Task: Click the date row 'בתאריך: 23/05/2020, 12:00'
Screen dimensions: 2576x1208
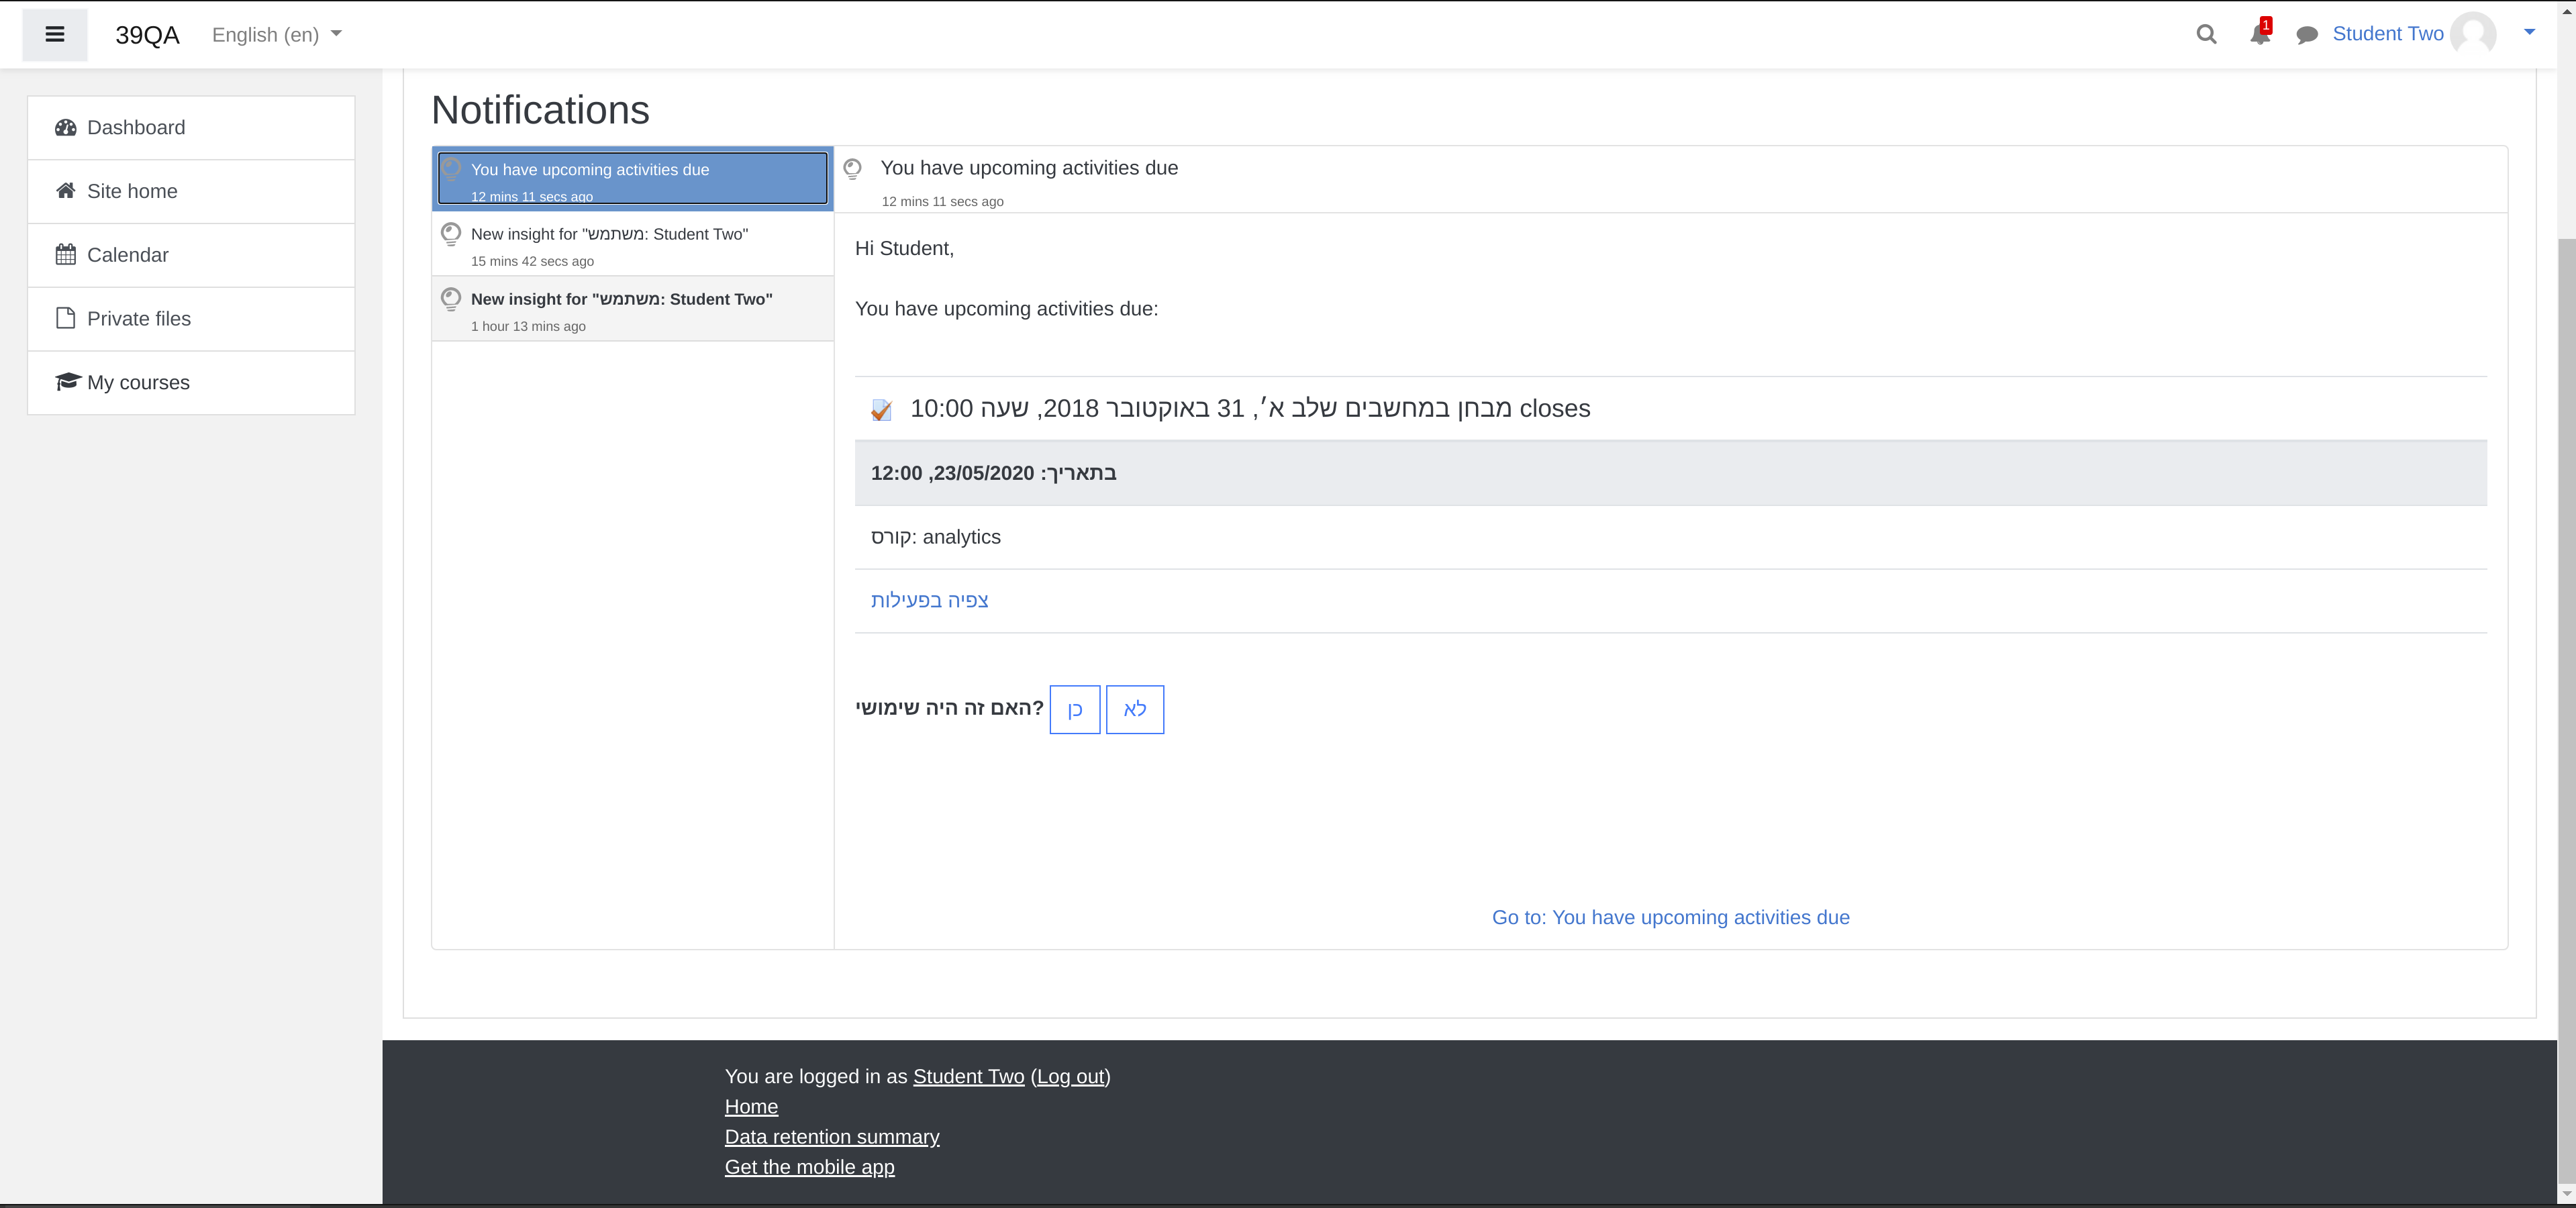Action: [x=1670, y=473]
